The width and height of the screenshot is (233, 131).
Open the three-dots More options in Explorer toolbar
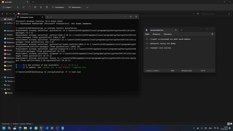click(87, 7)
